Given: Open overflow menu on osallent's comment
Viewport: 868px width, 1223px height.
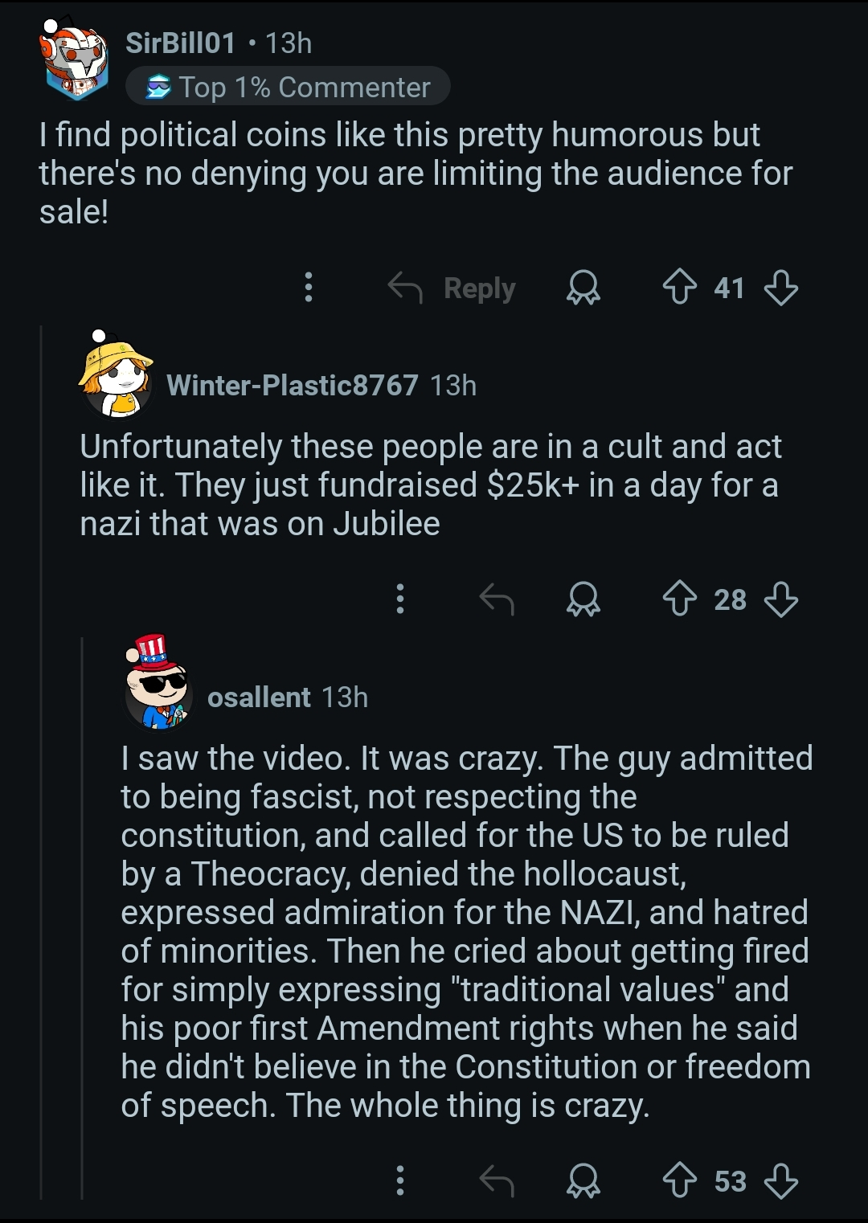Looking at the screenshot, I should [399, 1180].
